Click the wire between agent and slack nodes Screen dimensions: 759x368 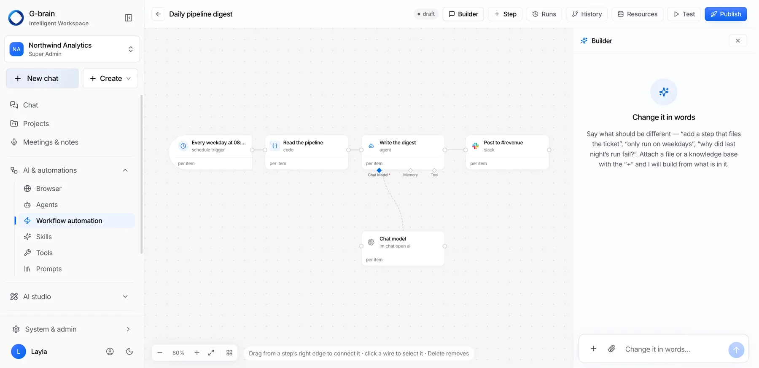point(455,150)
